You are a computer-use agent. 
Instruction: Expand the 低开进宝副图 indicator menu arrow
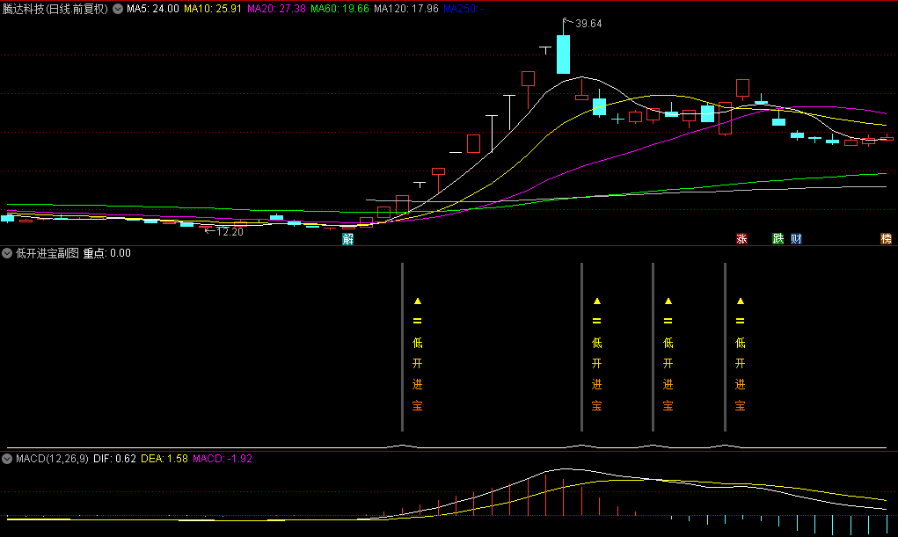click(x=7, y=253)
